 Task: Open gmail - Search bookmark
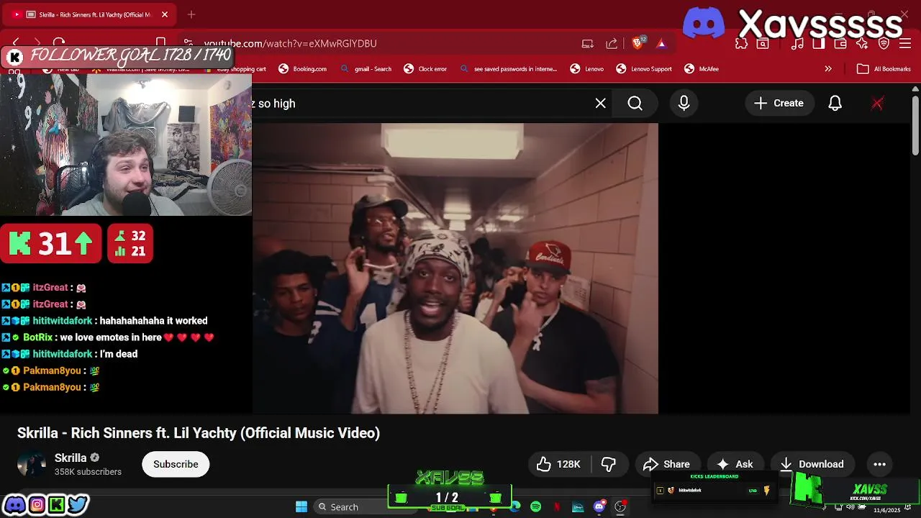[365, 69]
